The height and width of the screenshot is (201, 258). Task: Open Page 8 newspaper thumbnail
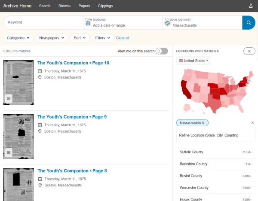(18, 184)
